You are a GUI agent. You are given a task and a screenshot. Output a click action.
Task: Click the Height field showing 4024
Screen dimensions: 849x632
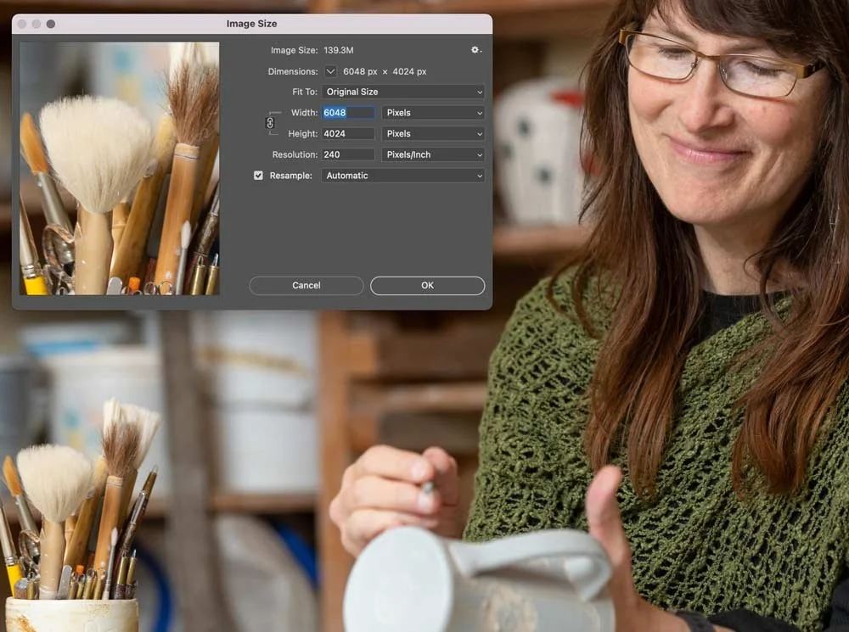pyautogui.click(x=348, y=134)
